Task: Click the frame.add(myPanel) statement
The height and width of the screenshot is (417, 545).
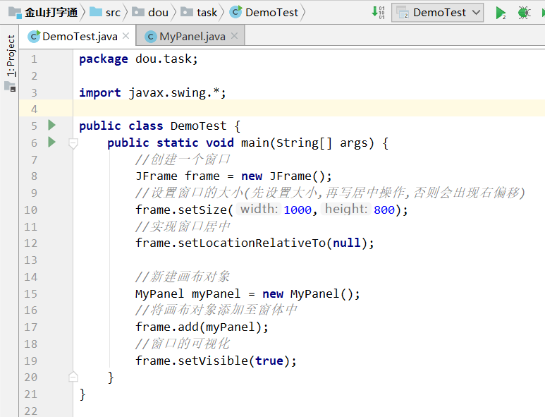Action: 202,327
